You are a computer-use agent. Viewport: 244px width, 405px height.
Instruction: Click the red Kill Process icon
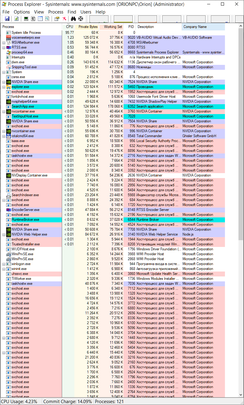(64, 19)
